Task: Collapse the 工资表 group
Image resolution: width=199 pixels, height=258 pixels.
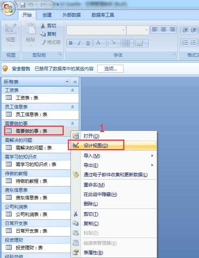Action: [x=72, y=90]
